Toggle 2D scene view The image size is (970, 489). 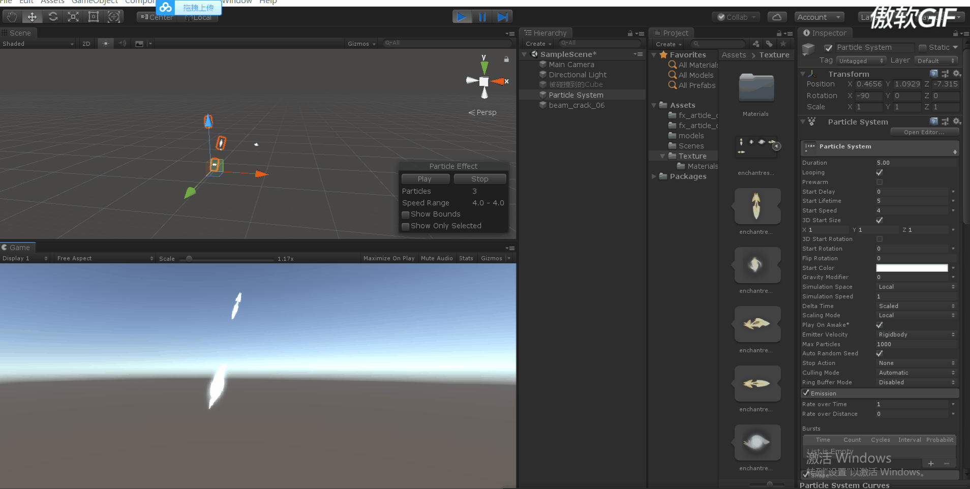click(x=86, y=44)
